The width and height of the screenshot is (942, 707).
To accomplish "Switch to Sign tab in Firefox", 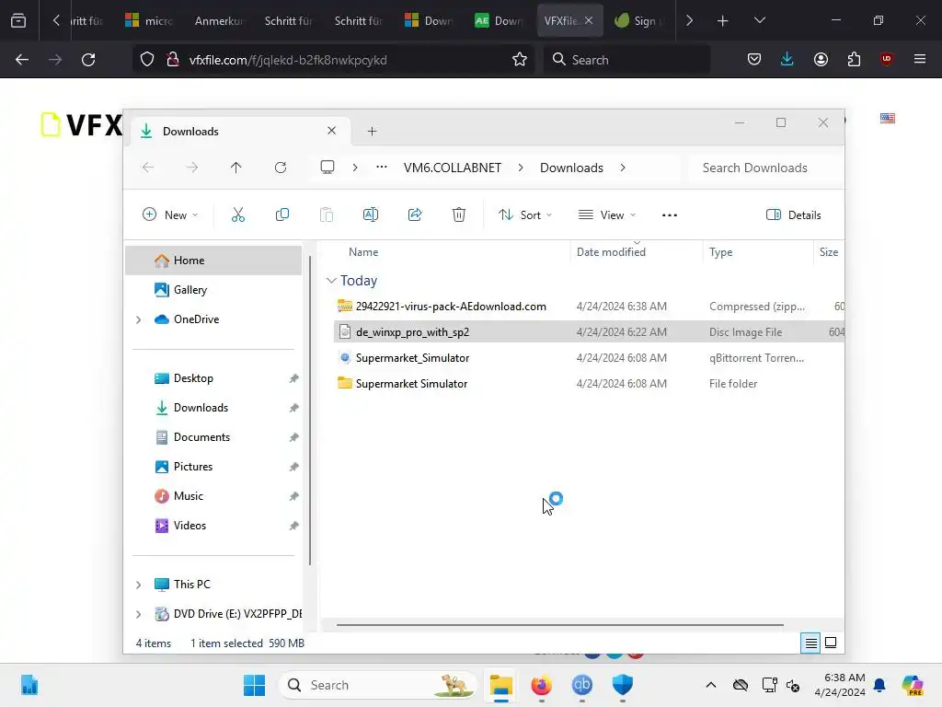I will click(640, 20).
